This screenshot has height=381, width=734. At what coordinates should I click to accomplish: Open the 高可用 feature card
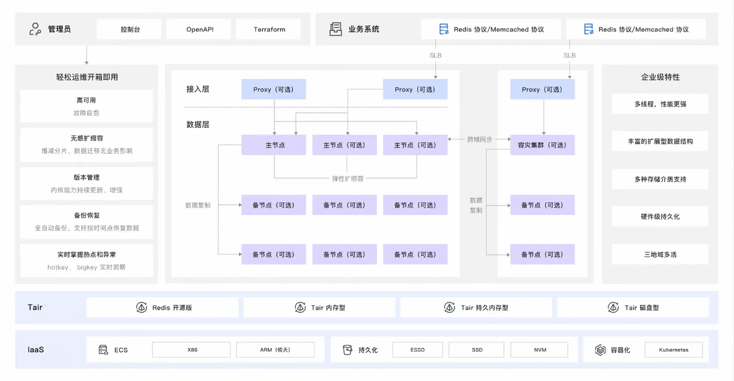pos(87,106)
